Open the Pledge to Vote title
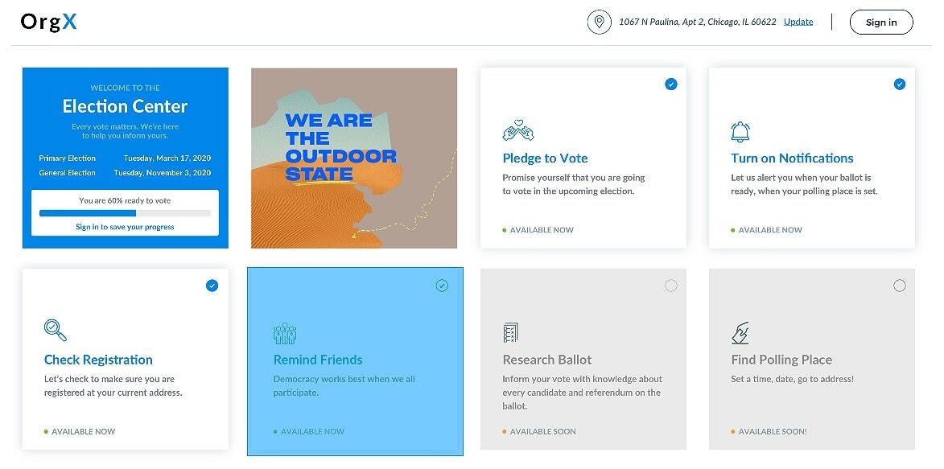The height and width of the screenshot is (469, 944). click(x=545, y=158)
